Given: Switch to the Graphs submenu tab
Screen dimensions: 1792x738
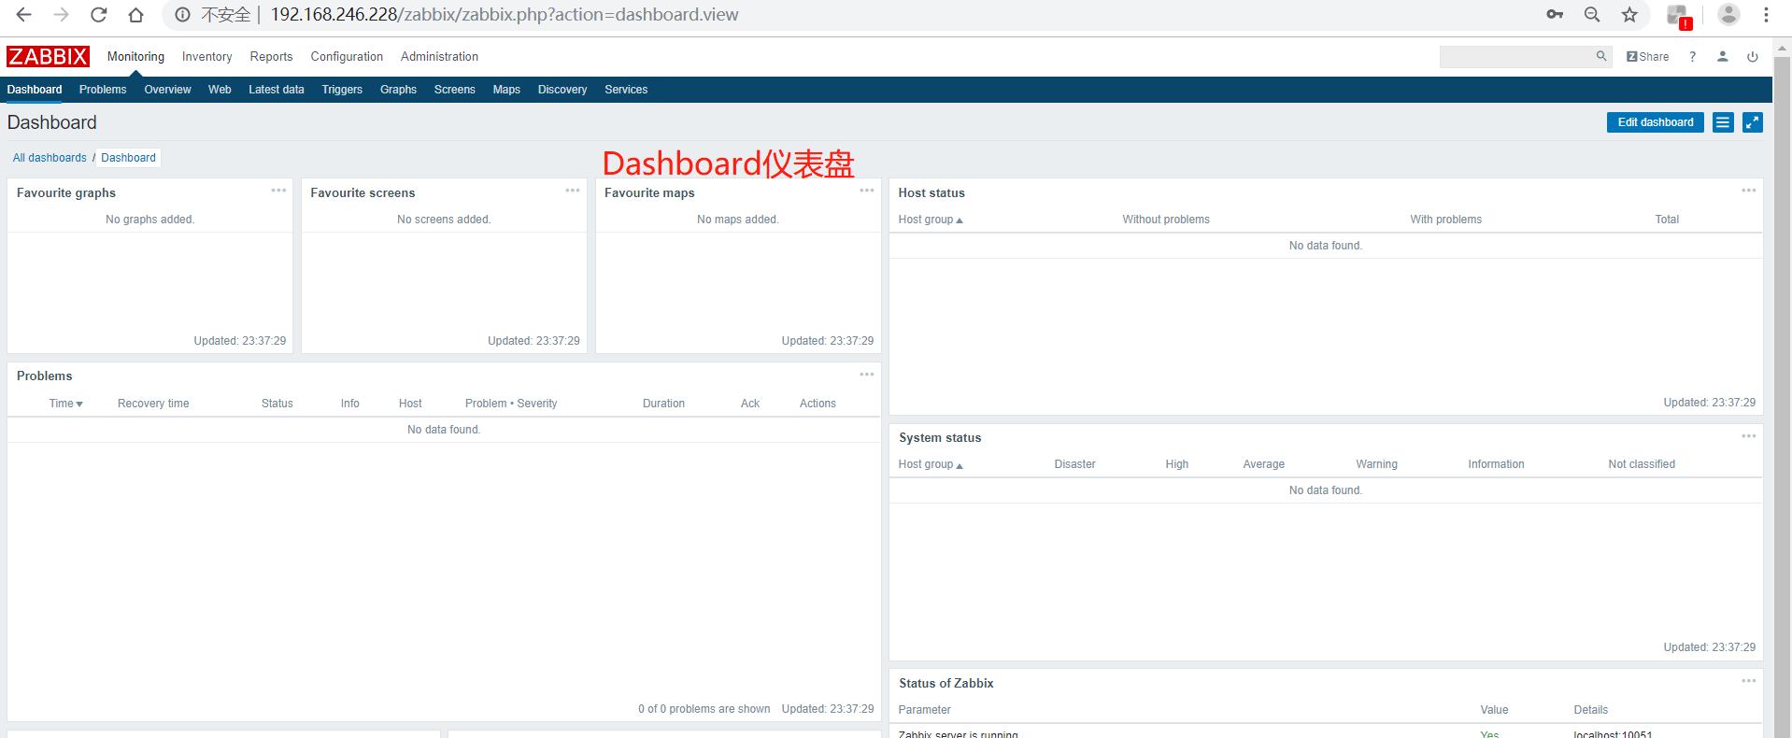Looking at the screenshot, I should click(398, 90).
